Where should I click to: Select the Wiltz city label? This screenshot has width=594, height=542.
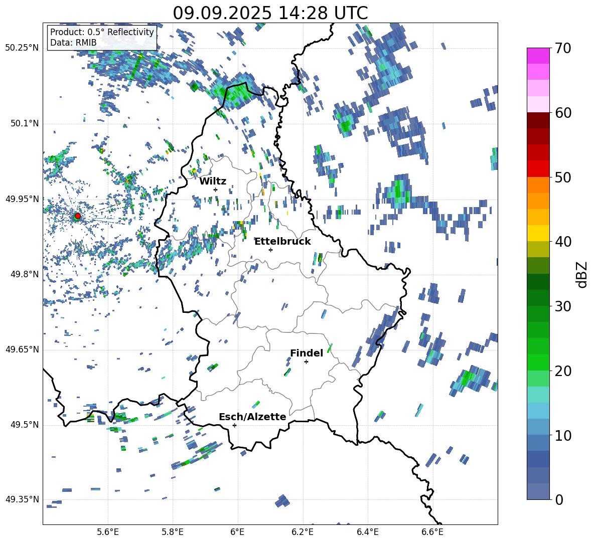click(213, 182)
